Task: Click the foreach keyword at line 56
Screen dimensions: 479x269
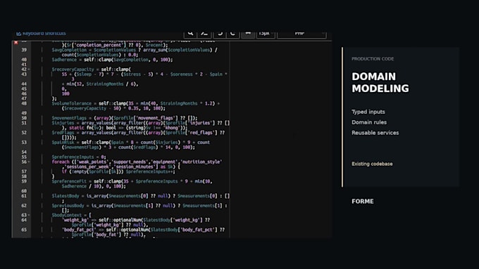Action: click(61, 162)
